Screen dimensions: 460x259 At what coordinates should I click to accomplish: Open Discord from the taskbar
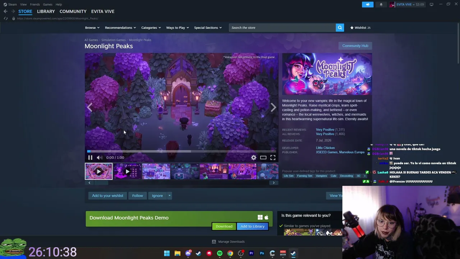[188, 253]
